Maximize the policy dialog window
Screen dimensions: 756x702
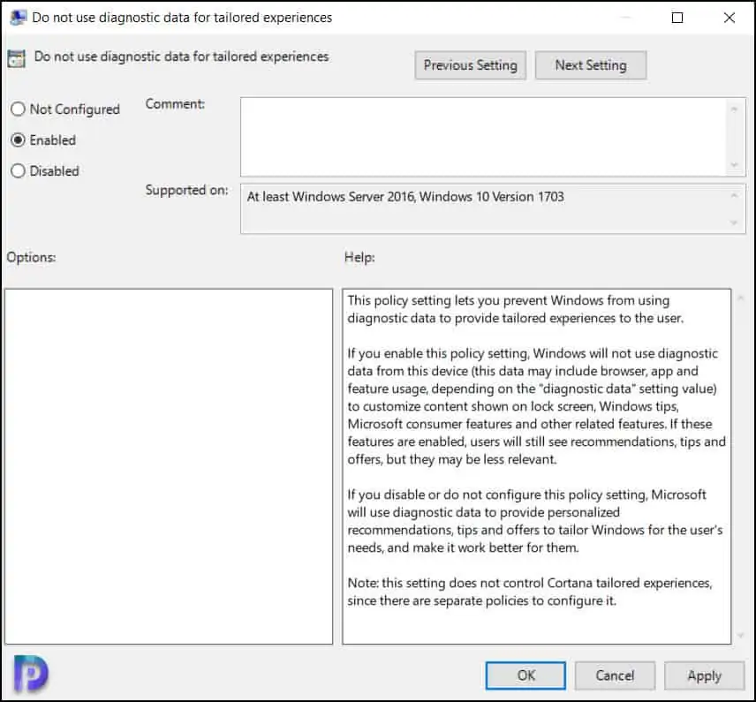click(x=677, y=18)
